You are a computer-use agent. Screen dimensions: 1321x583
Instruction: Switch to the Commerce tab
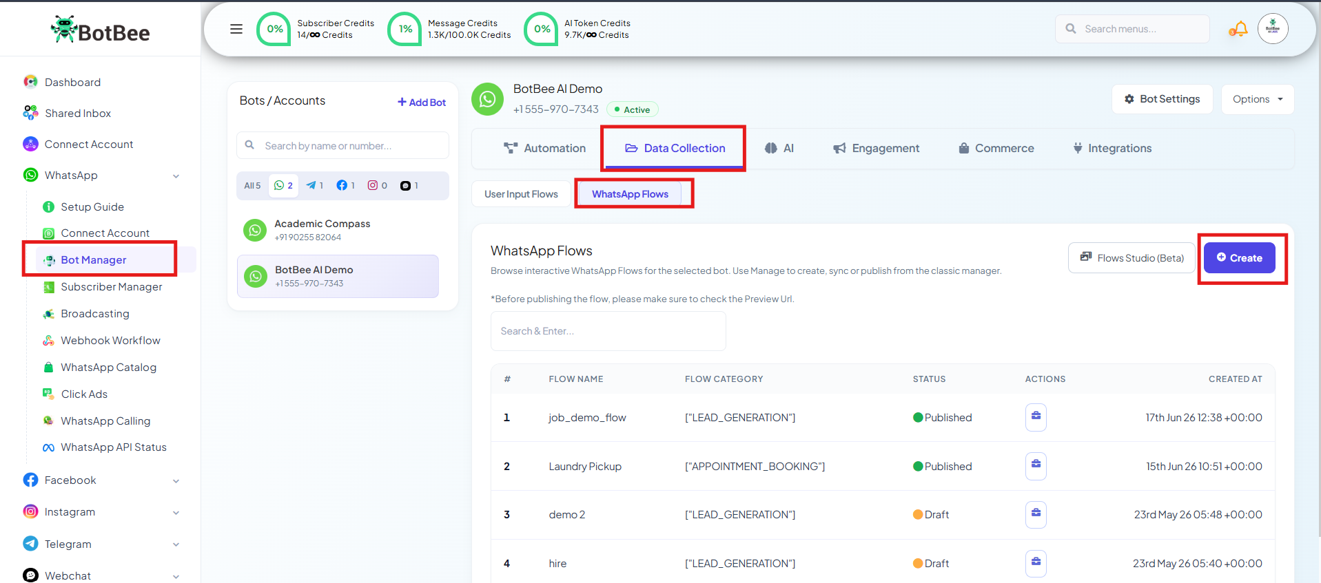(996, 148)
